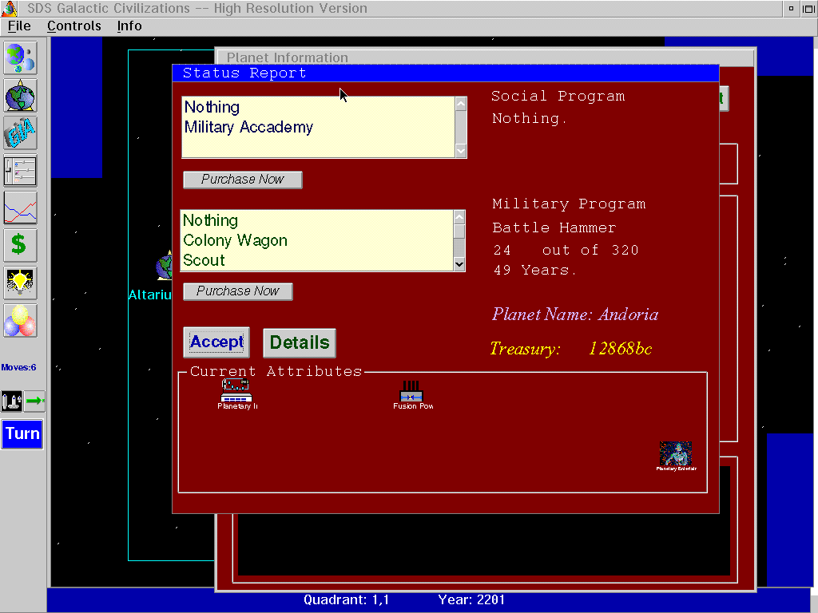Screen dimensions: 818x613
Task: Open the galaxy planets view icon
Action: coord(20,57)
